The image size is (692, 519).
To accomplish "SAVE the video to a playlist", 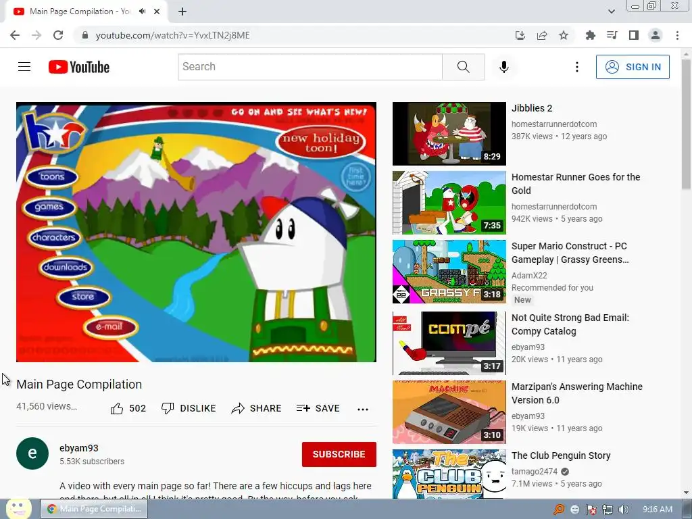I will point(318,408).
